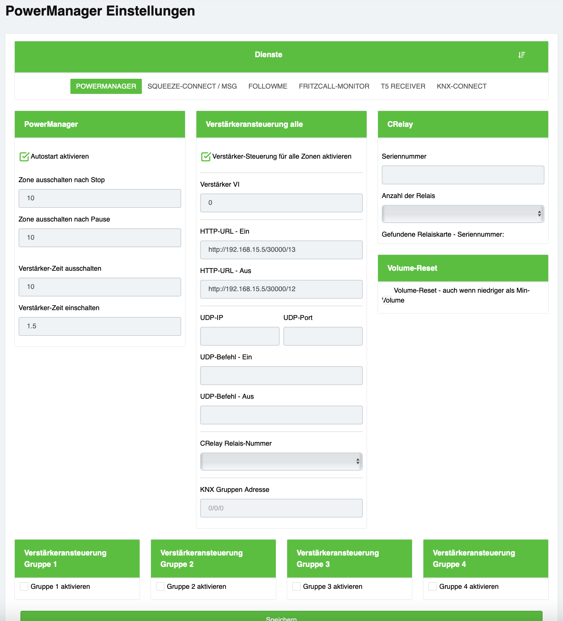The height and width of the screenshot is (621, 563).
Task: Select the T5 RECEIVER tab
Action: pos(403,86)
